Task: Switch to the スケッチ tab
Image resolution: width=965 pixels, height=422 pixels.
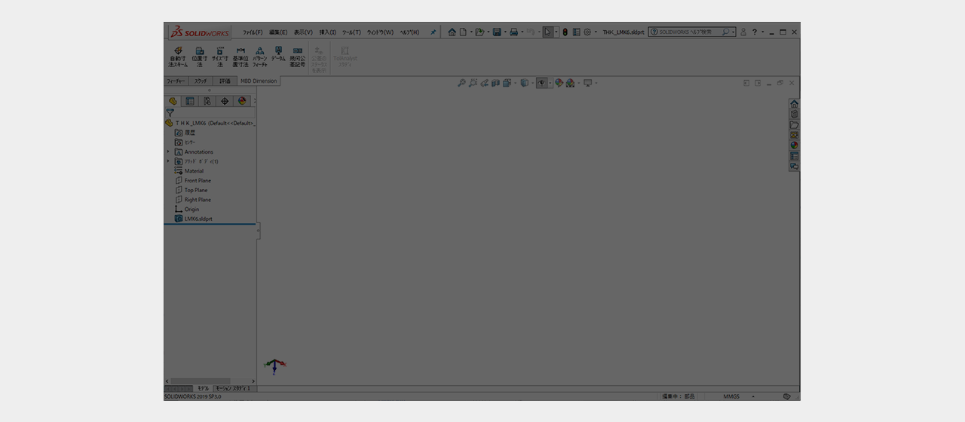Action: tap(201, 81)
